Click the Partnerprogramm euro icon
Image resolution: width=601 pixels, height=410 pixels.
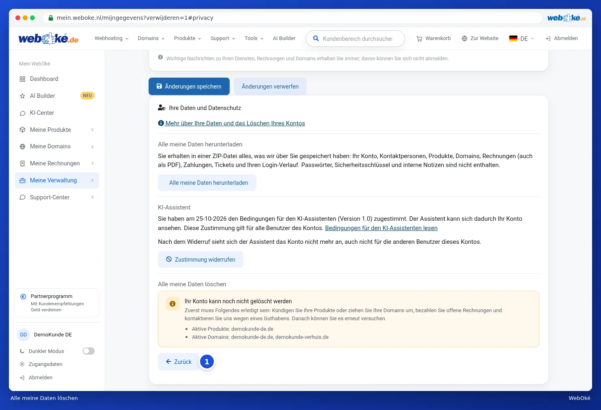pyautogui.click(x=23, y=296)
